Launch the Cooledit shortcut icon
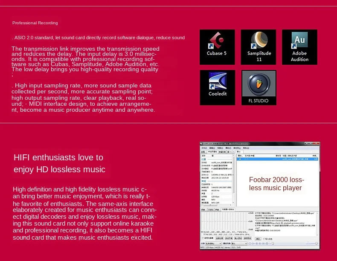Viewport: 337px width, 261px height. 218,88
